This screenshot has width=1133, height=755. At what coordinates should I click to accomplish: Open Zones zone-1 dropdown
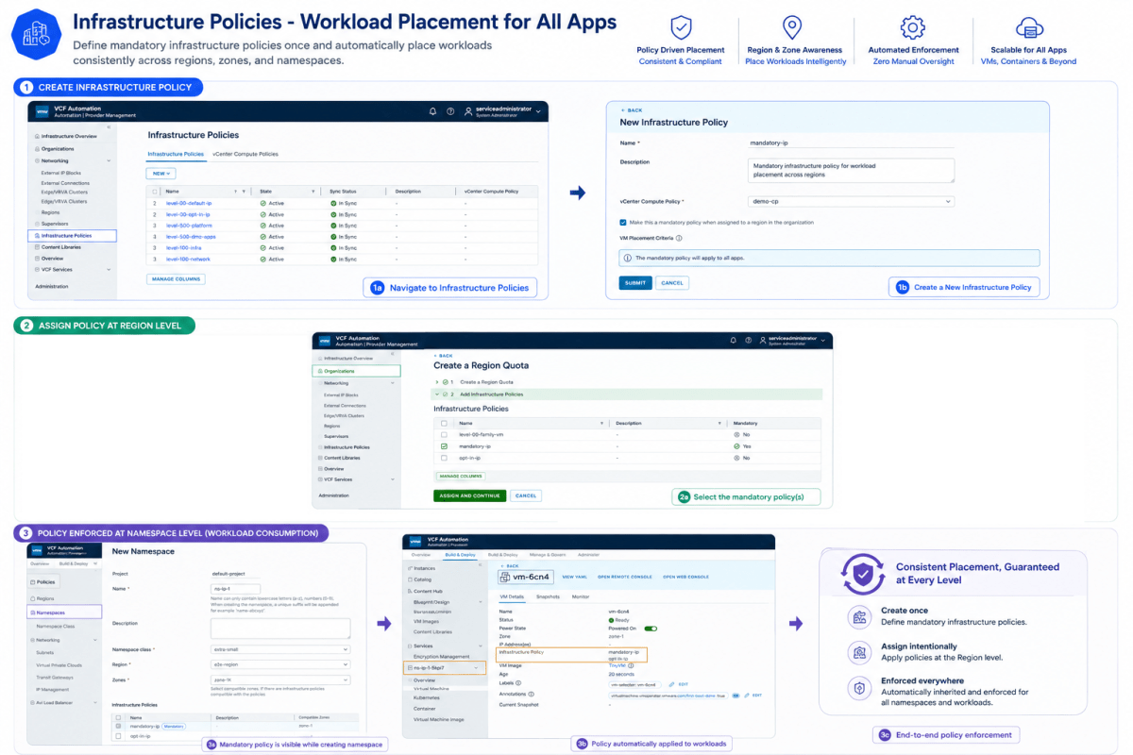(x=280, y=679)
